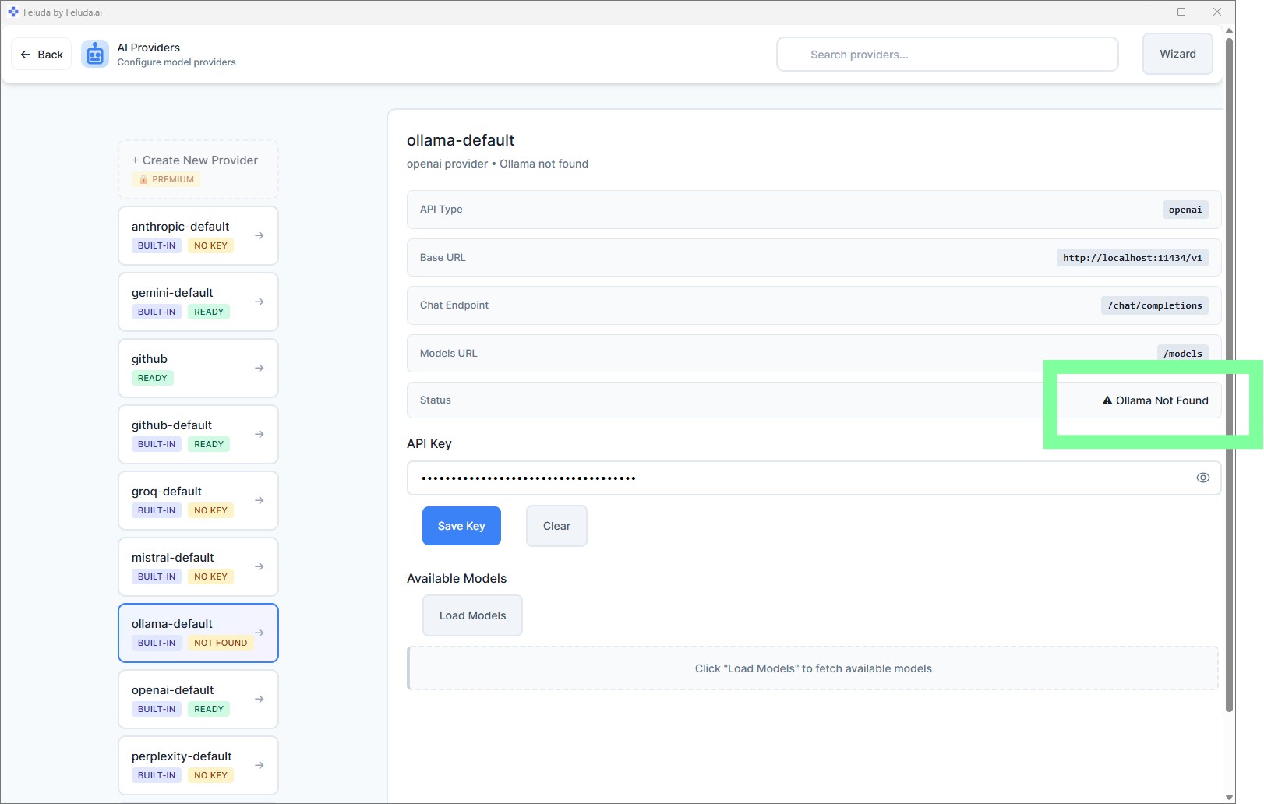Focus the Search providers input field
1264x804 pixels.
coord(947,55)
